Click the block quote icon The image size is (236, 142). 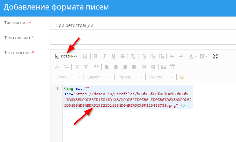(x=96, y=67)
